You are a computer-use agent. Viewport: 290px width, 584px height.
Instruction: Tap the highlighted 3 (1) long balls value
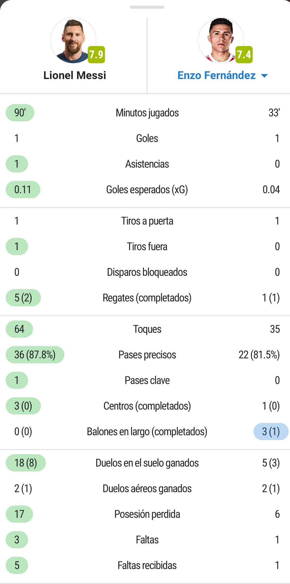[271, 431]
